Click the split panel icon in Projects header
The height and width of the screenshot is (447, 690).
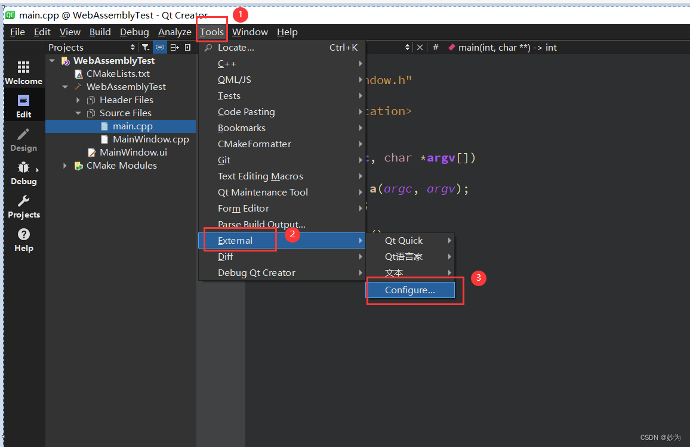(x=175, y=47)
